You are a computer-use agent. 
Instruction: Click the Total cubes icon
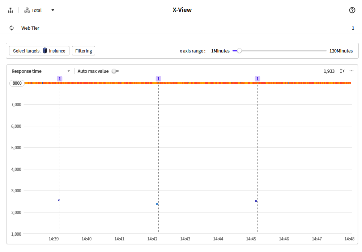coord(27,10)
